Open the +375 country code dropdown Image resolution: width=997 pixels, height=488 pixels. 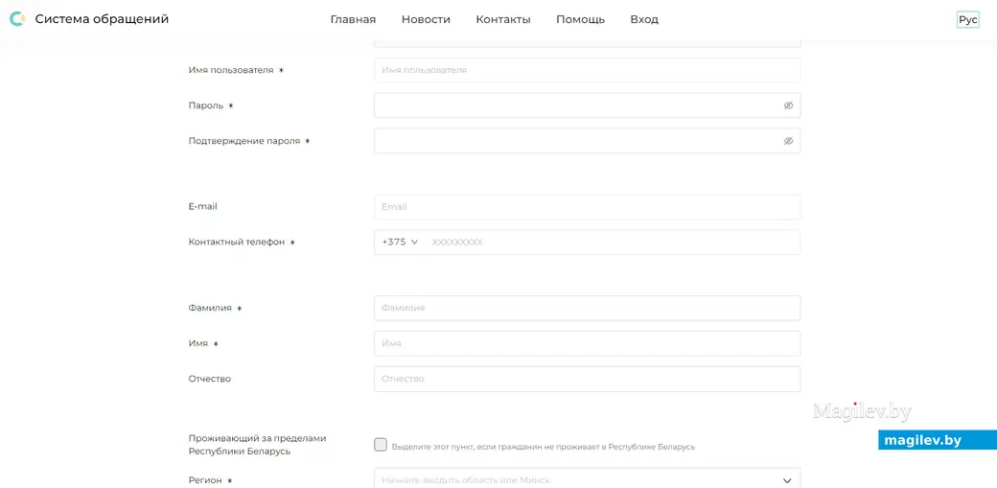400,243
